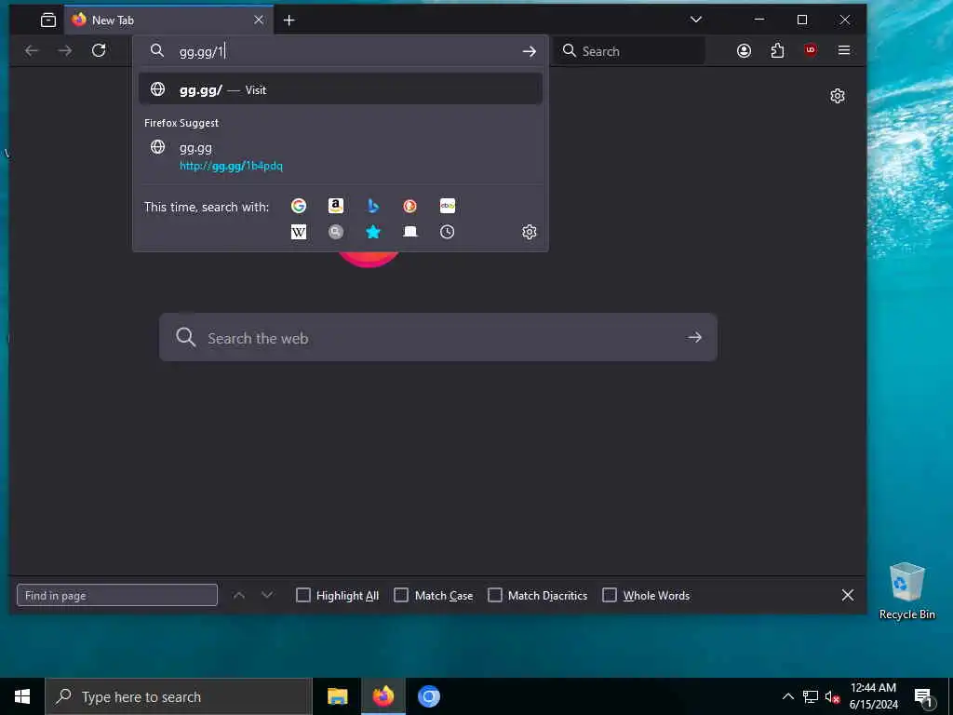Close the New Tab tab
This screenshot has height=715, width=953.
[x=259, y=20]
